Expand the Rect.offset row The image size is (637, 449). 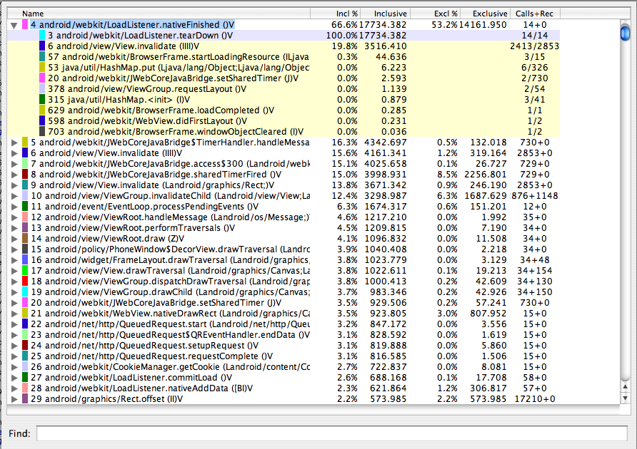click(x=16, y=399)
